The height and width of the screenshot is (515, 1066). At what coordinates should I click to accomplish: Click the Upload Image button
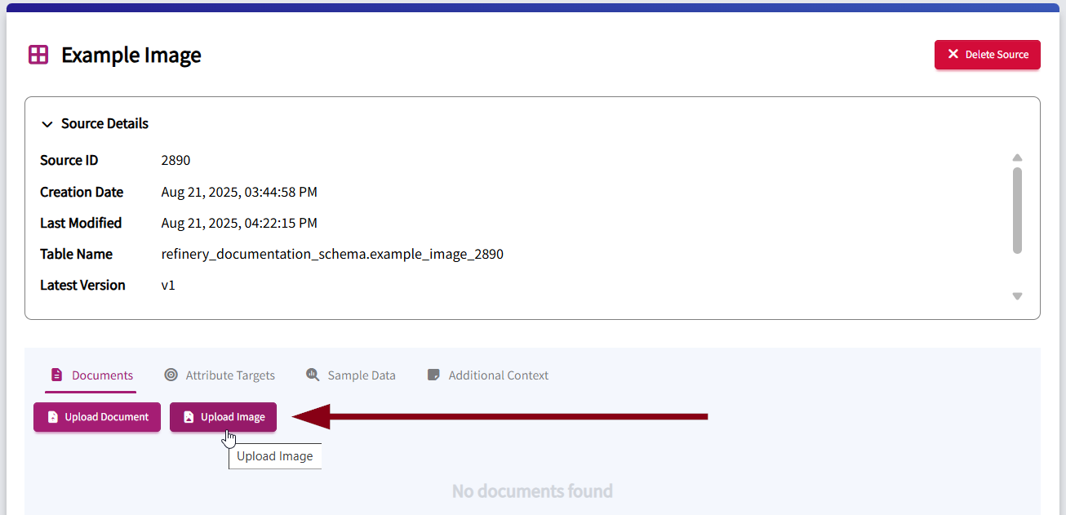[223, 417]
